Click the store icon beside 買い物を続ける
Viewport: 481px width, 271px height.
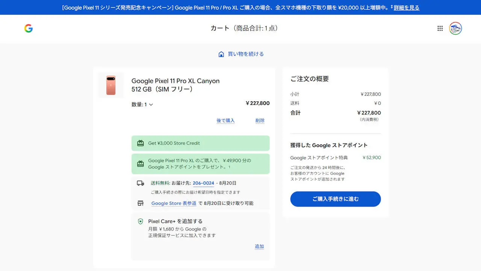221,54
